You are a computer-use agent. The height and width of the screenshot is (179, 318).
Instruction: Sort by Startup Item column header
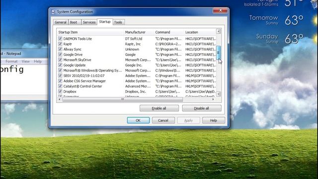click(x=90, y=32)
